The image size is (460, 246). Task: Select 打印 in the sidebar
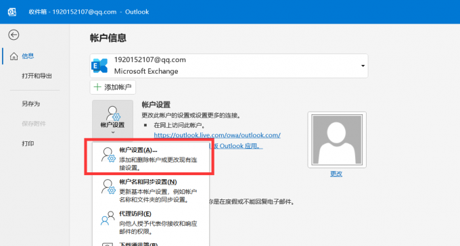28,143
